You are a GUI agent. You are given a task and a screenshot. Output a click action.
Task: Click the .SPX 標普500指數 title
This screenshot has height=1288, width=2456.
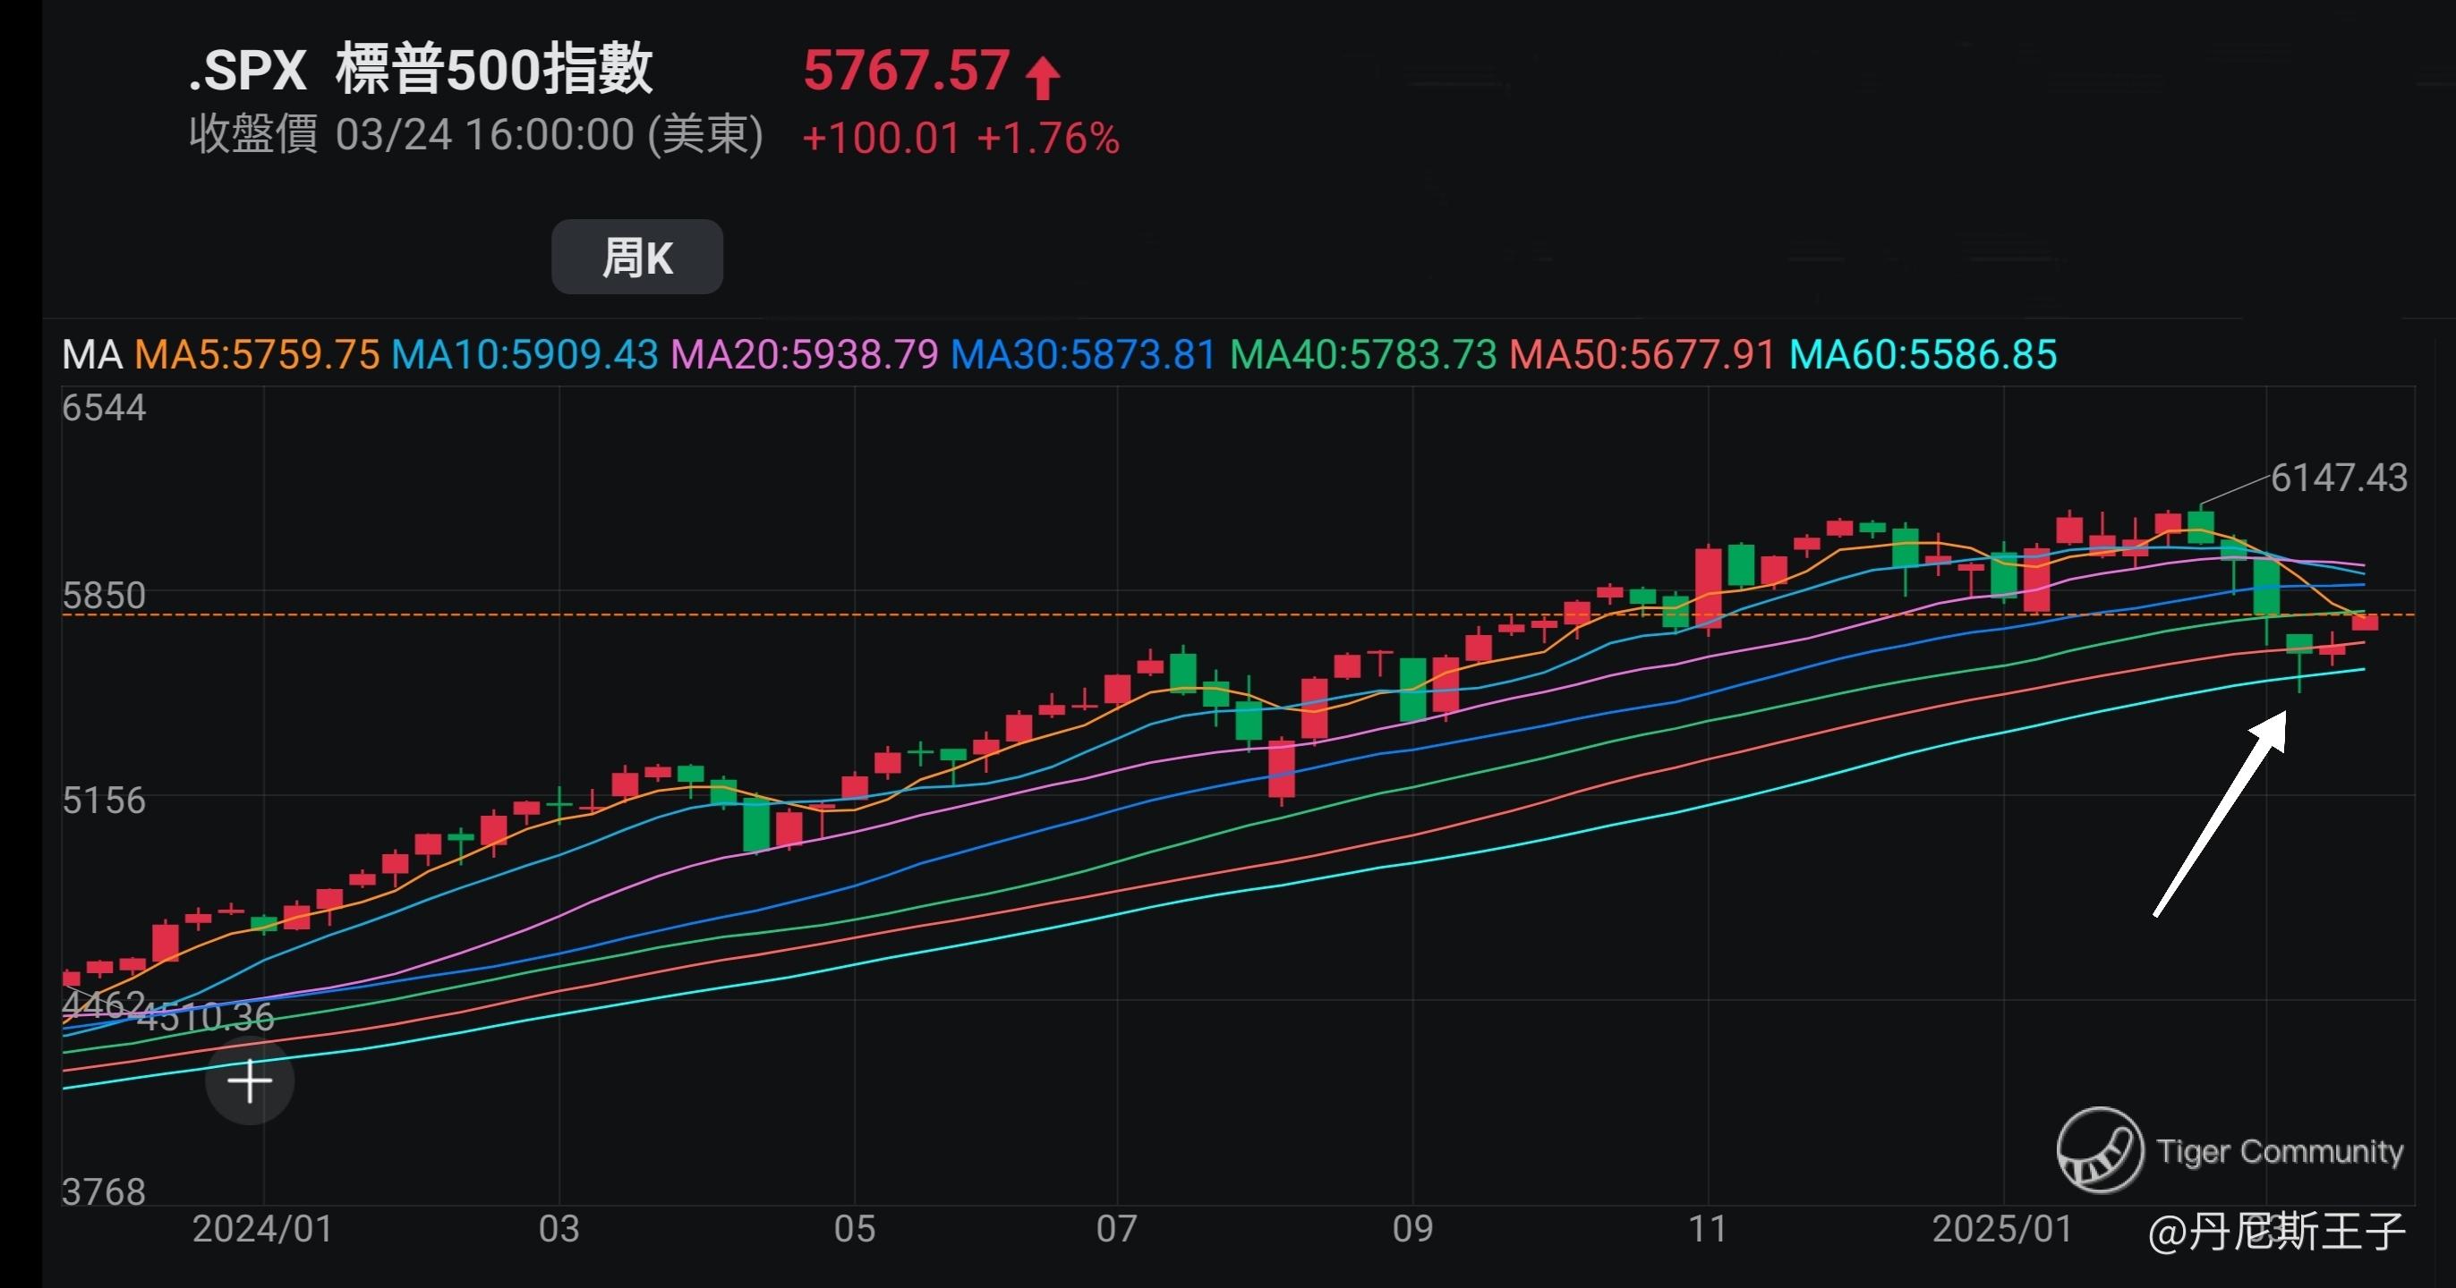pos(421,70)
